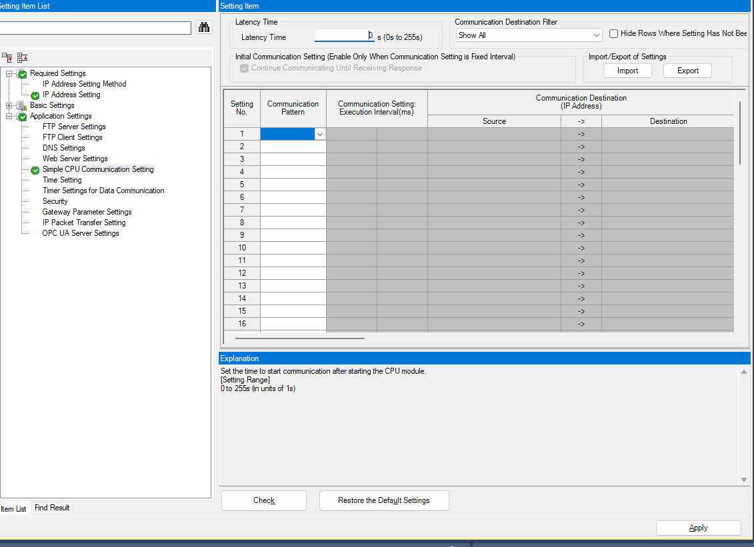The width and height of the screenshot is (754, 547).
Task: Expand the Basic Settings tree node
Action: [x=9, y=106]
